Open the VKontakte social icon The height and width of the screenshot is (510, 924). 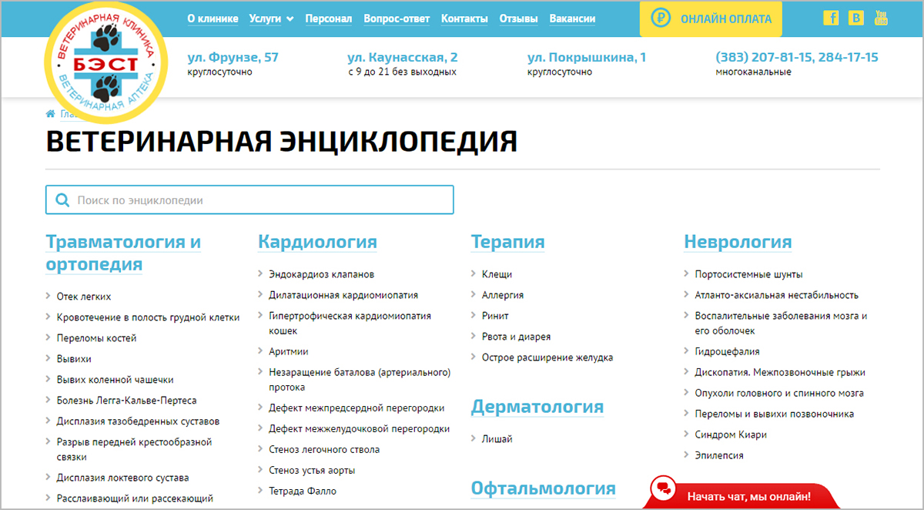856,18
